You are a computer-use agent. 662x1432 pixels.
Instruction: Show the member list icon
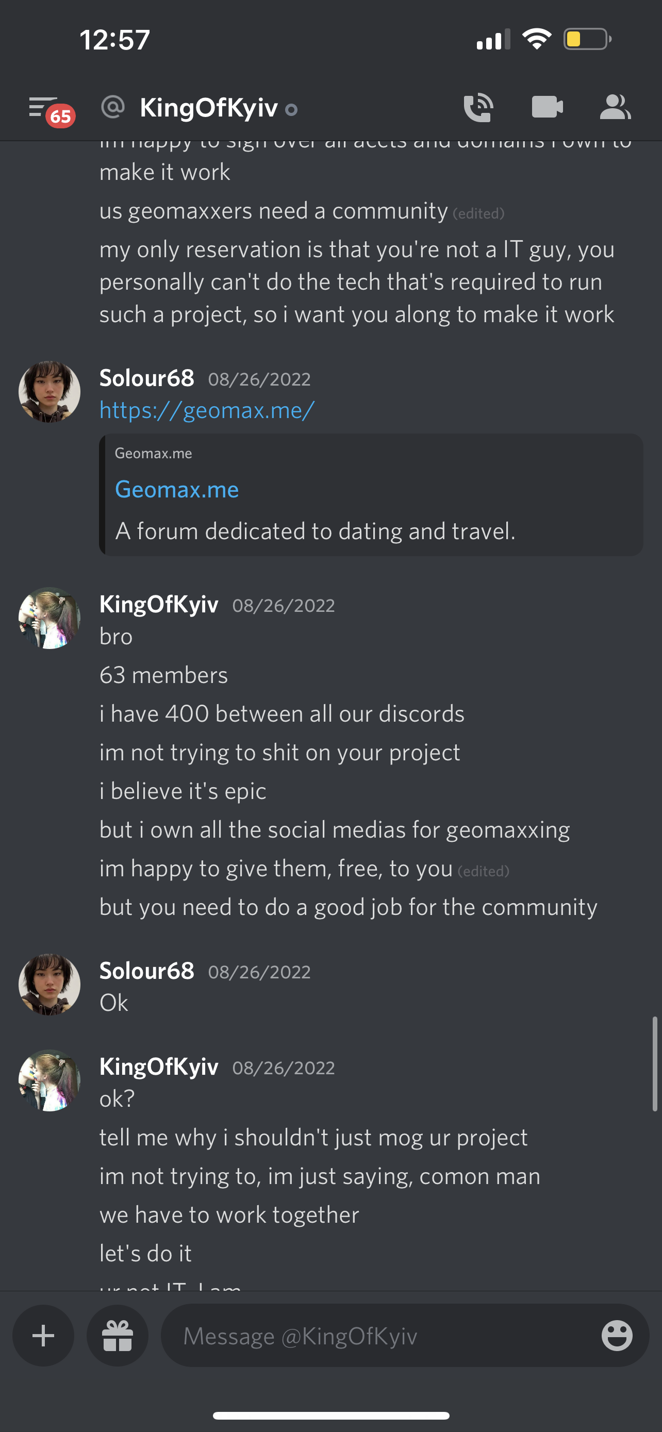(615, 107)
